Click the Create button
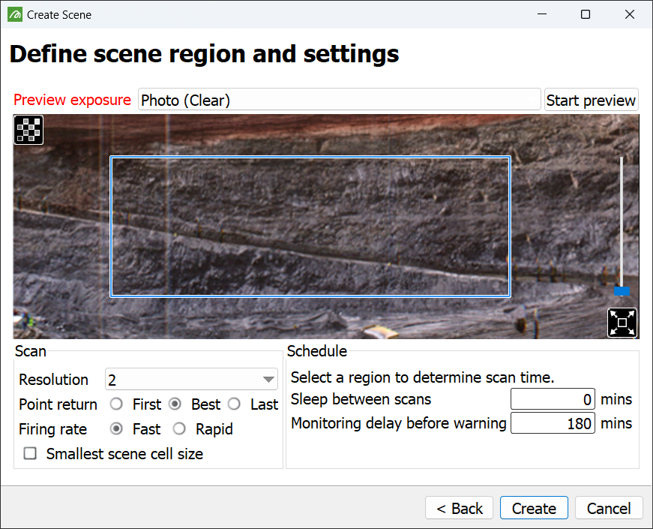The image size is (653, 529). [x=534, y=508]
